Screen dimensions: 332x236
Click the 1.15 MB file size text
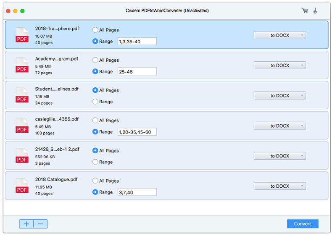(42, 97)
